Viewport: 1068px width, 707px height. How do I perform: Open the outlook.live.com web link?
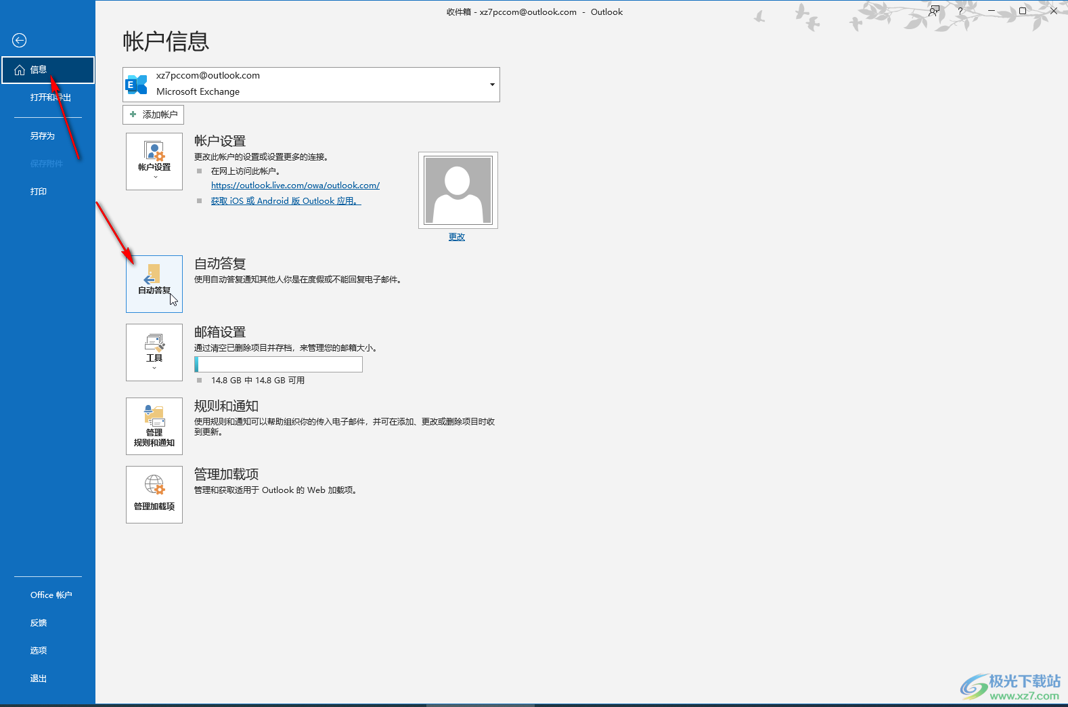(x=295, y=186)
